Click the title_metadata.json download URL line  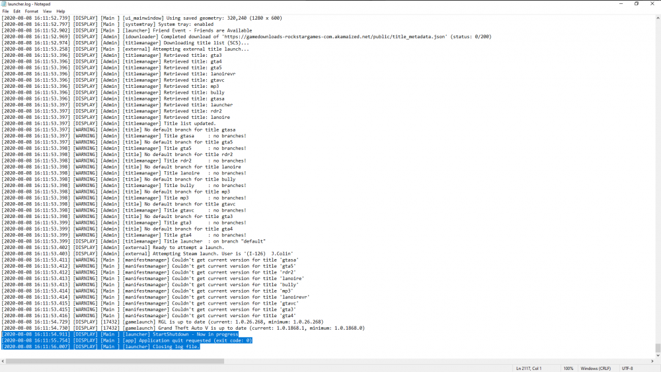pyautogui.click(x=247, y=36)
